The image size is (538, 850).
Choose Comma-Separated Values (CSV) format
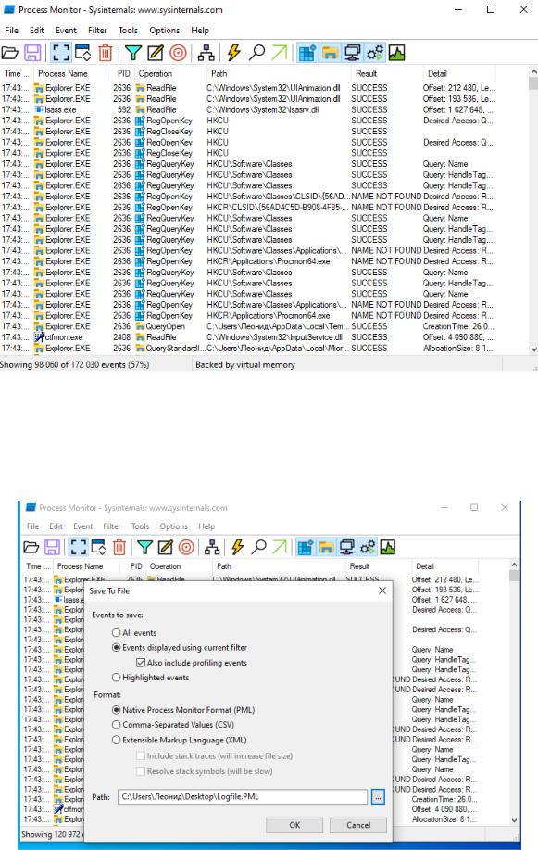point(116,724)
